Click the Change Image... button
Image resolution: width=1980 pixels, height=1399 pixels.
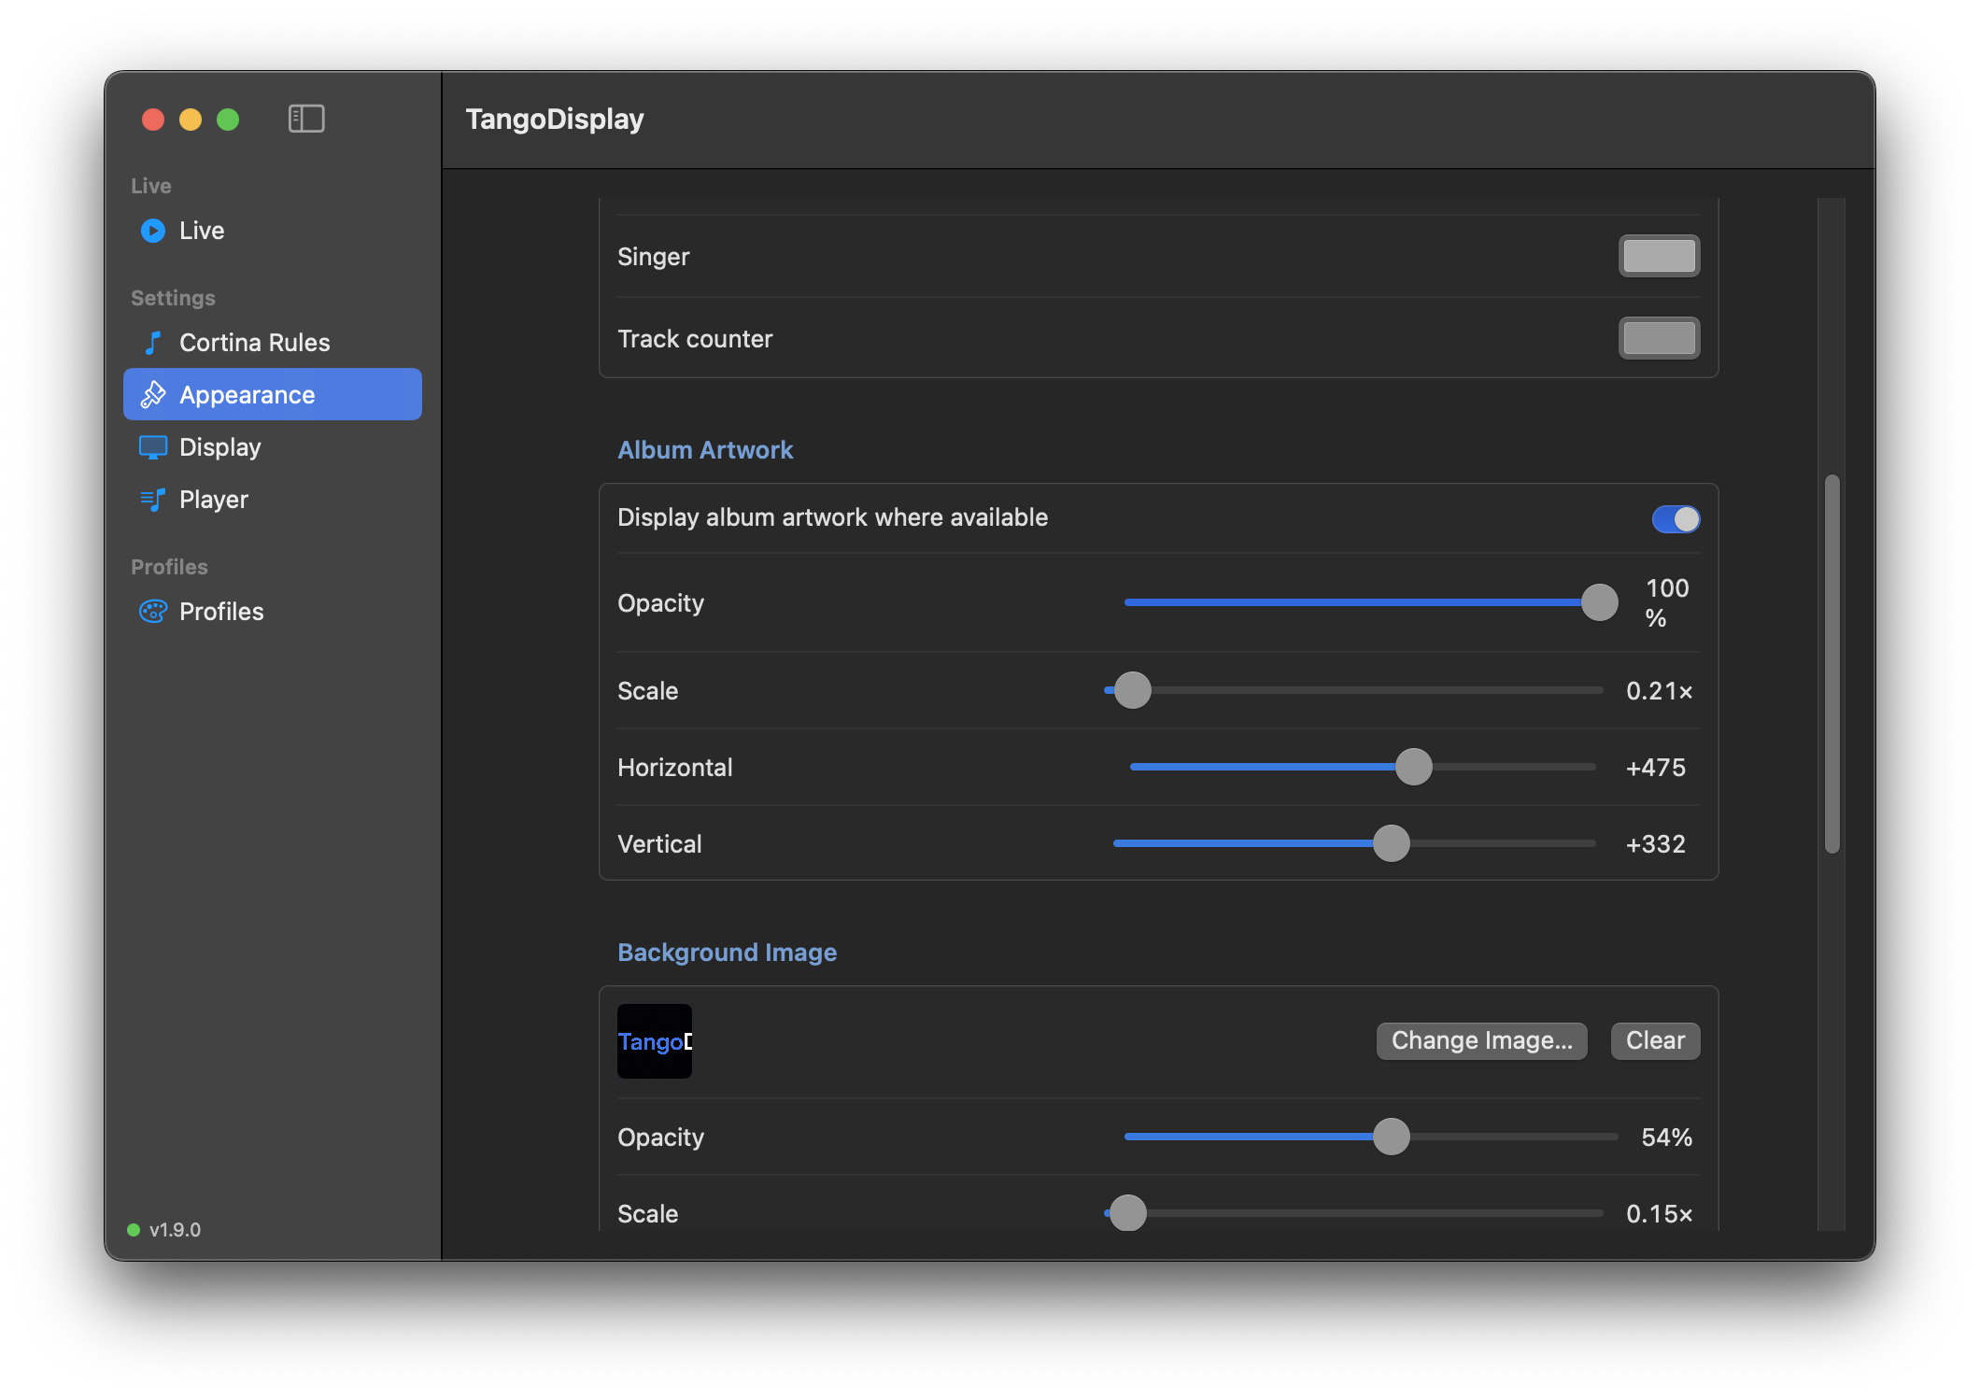coord(1481,1040)
